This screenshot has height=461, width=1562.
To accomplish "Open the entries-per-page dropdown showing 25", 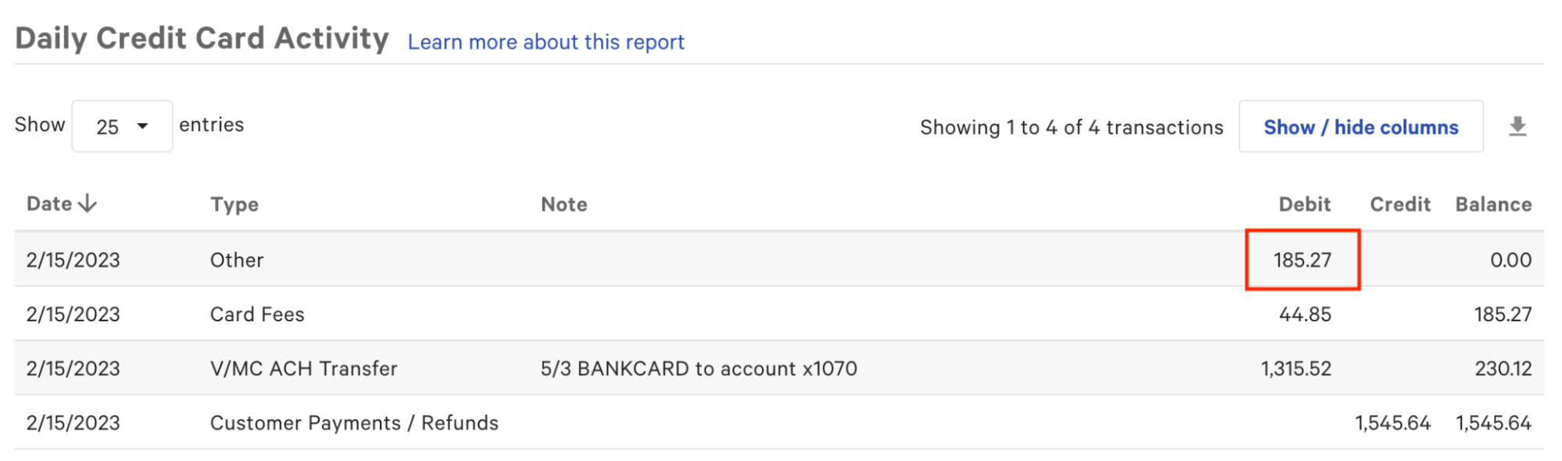I will 122,126.
